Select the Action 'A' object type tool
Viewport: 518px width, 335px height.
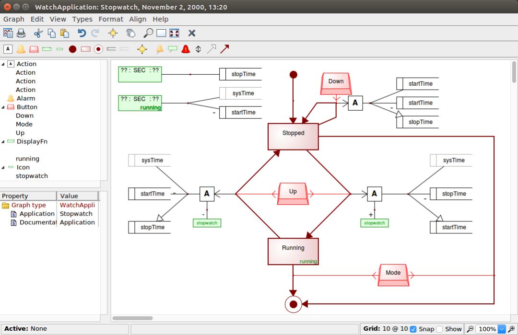click(x=8, y=49)
